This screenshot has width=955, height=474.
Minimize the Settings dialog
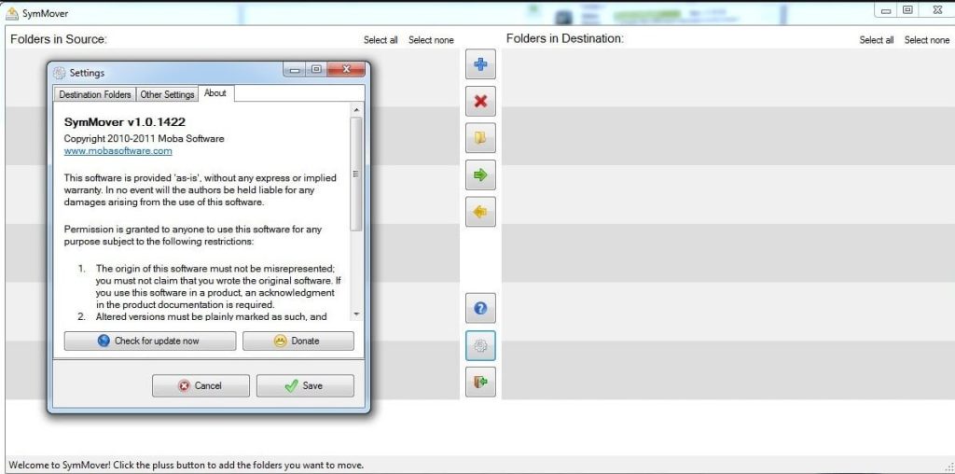point(295,69)
